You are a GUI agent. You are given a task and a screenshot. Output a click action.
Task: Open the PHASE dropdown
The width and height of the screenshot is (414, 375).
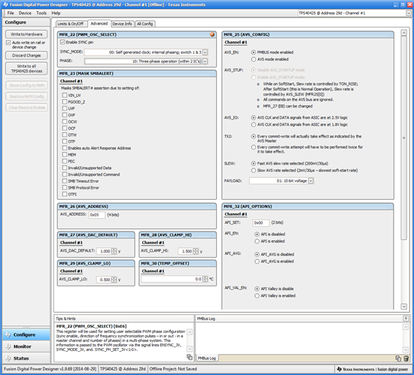pyautogui.click(x=205, y=62)
